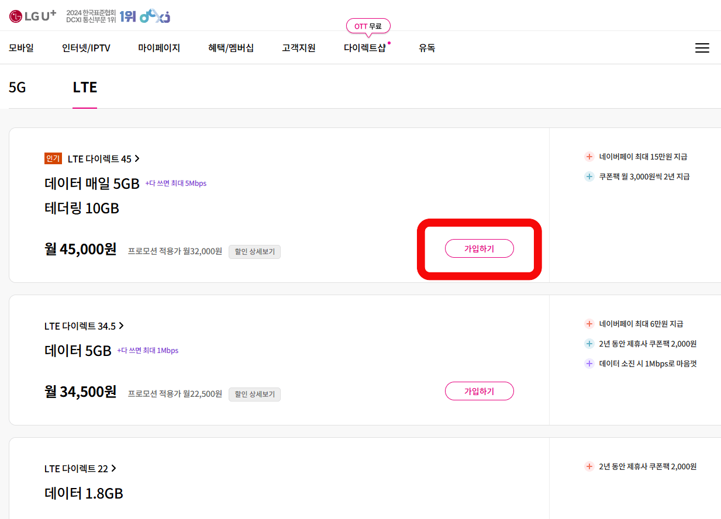Open the 인터넷/IPTV menu

coord(86,48)
